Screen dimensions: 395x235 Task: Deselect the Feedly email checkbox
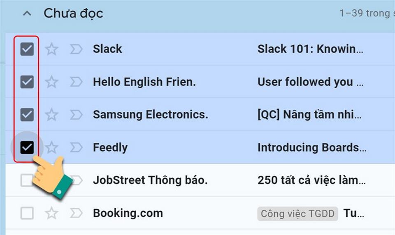pyautogui.click(x=27, y=147)
